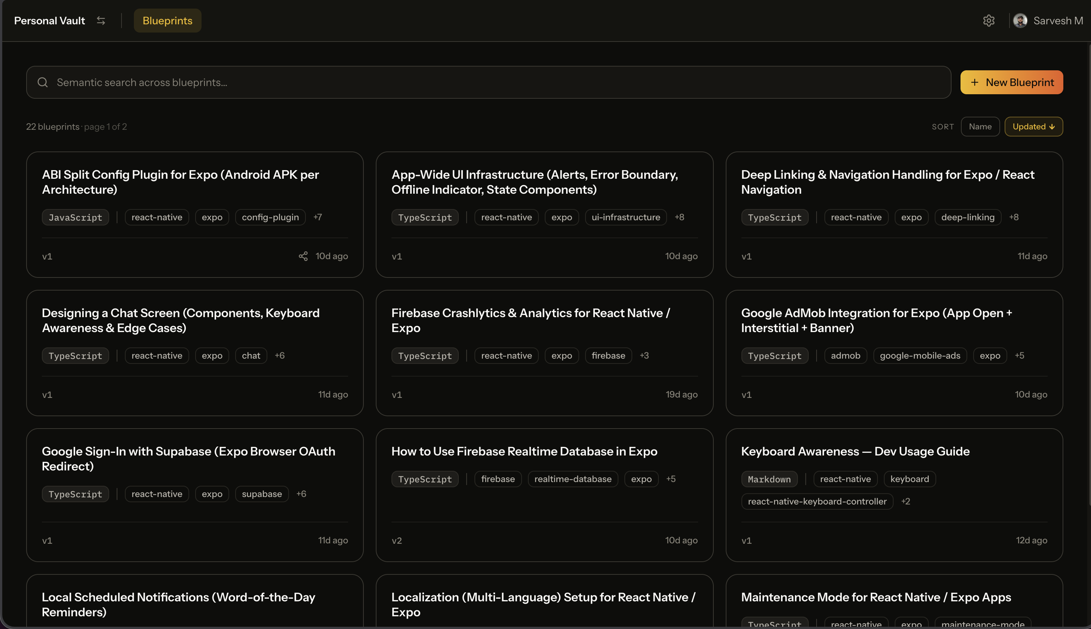The height and width of the screenshot is (629, 1091).
Task: Create a New Blueprint
Action: click(x=1011, y=82)
